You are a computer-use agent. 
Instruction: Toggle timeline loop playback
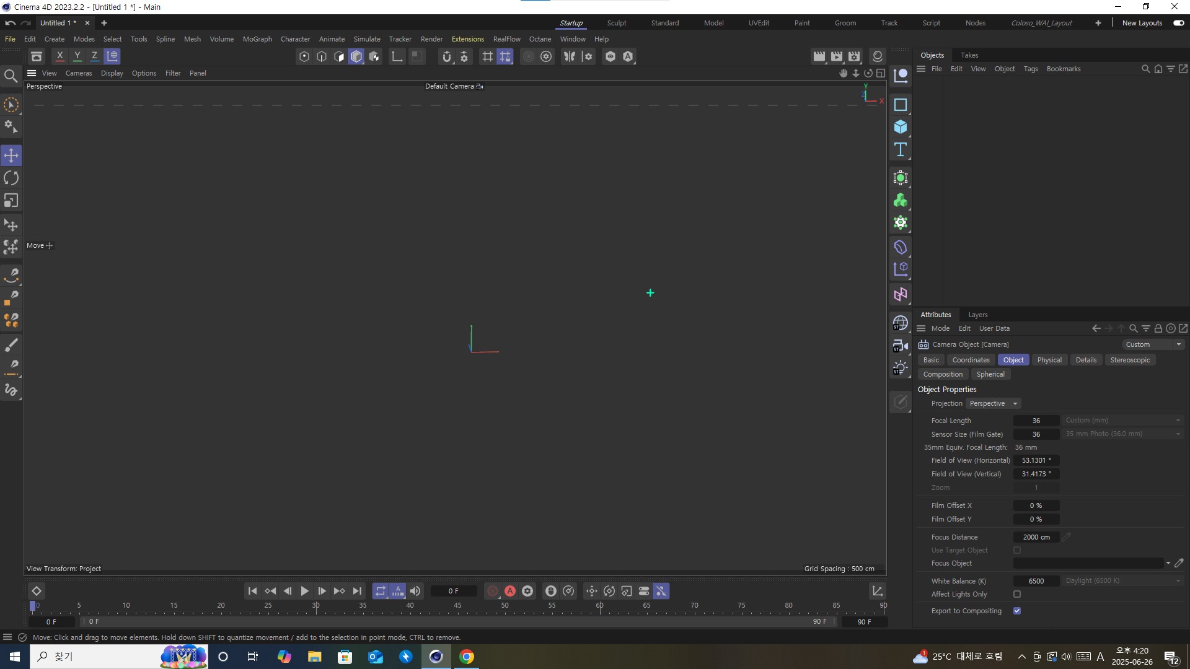381,592
